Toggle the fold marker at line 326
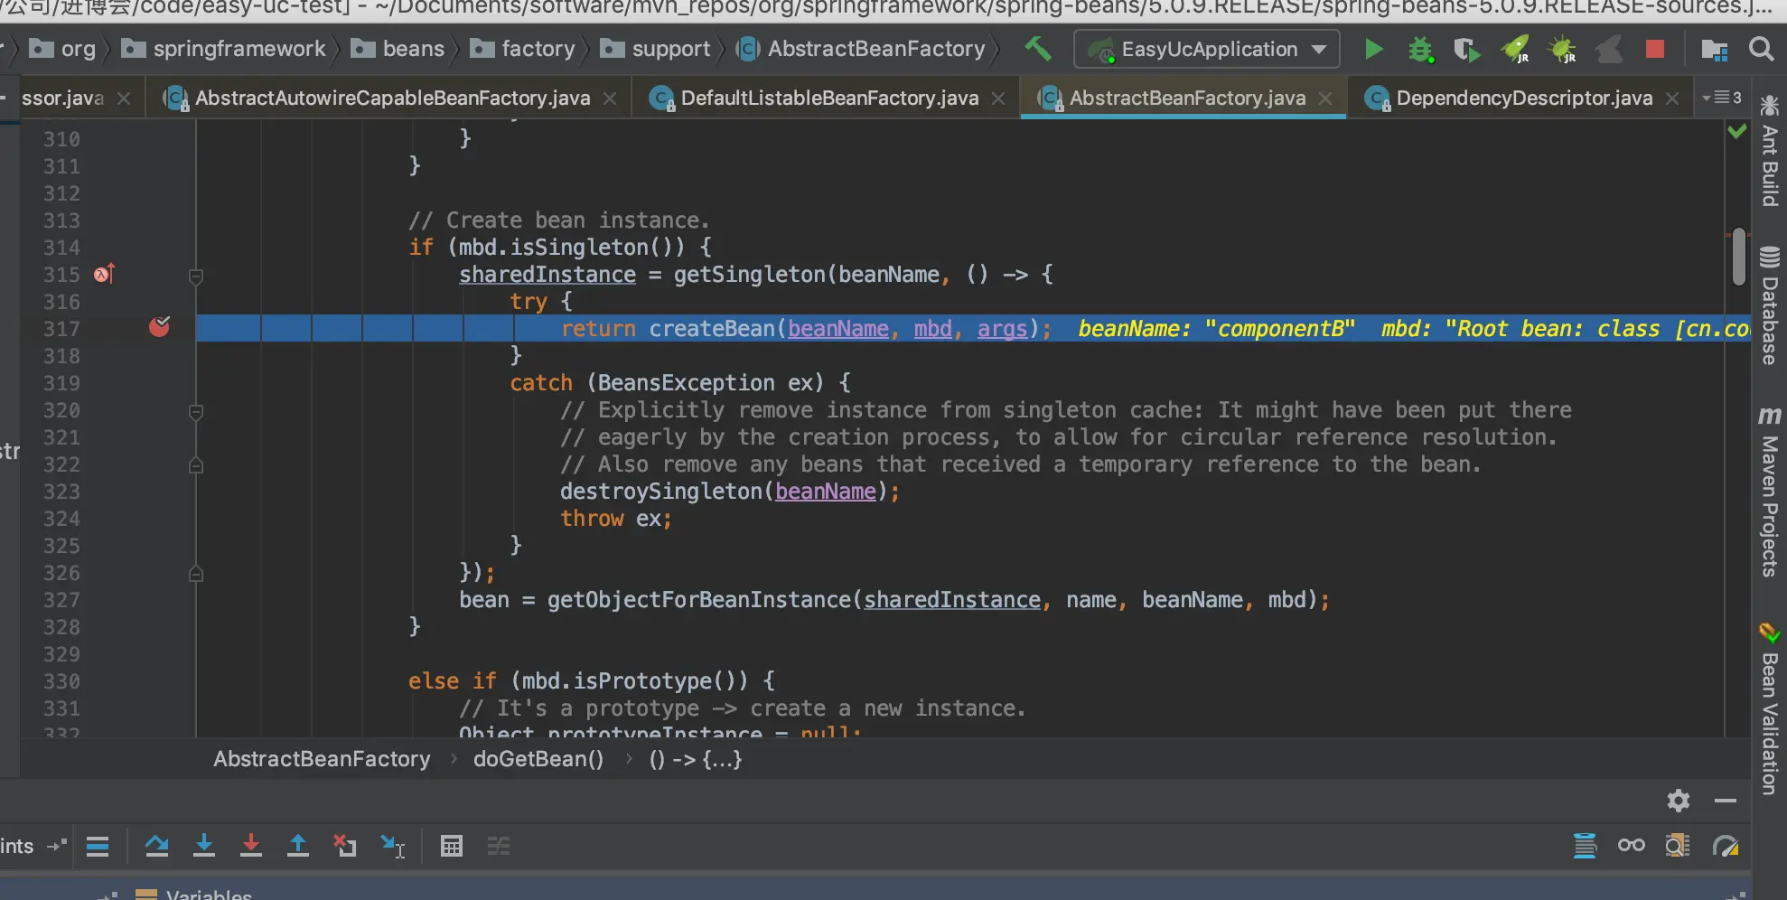 196,574
